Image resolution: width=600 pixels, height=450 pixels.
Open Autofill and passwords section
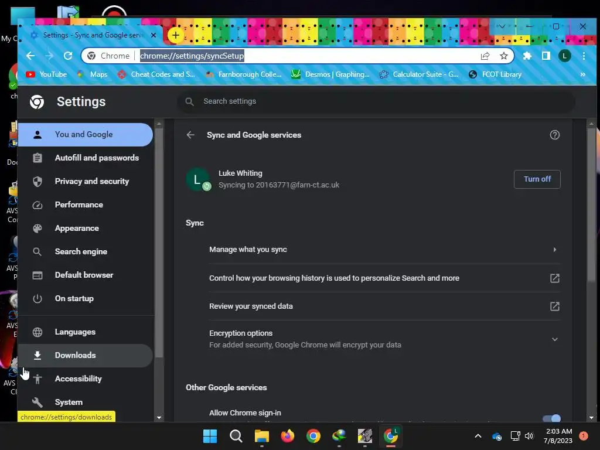tap(85, 158)
